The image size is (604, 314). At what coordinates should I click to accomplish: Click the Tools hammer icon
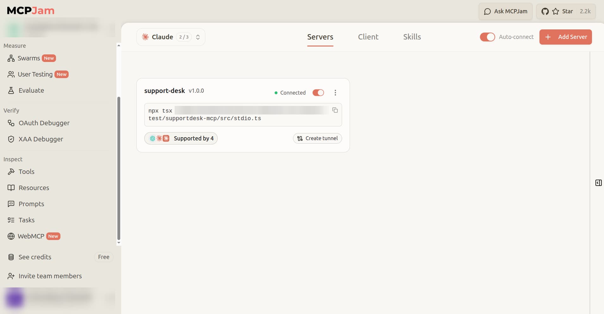click(11, 172)
